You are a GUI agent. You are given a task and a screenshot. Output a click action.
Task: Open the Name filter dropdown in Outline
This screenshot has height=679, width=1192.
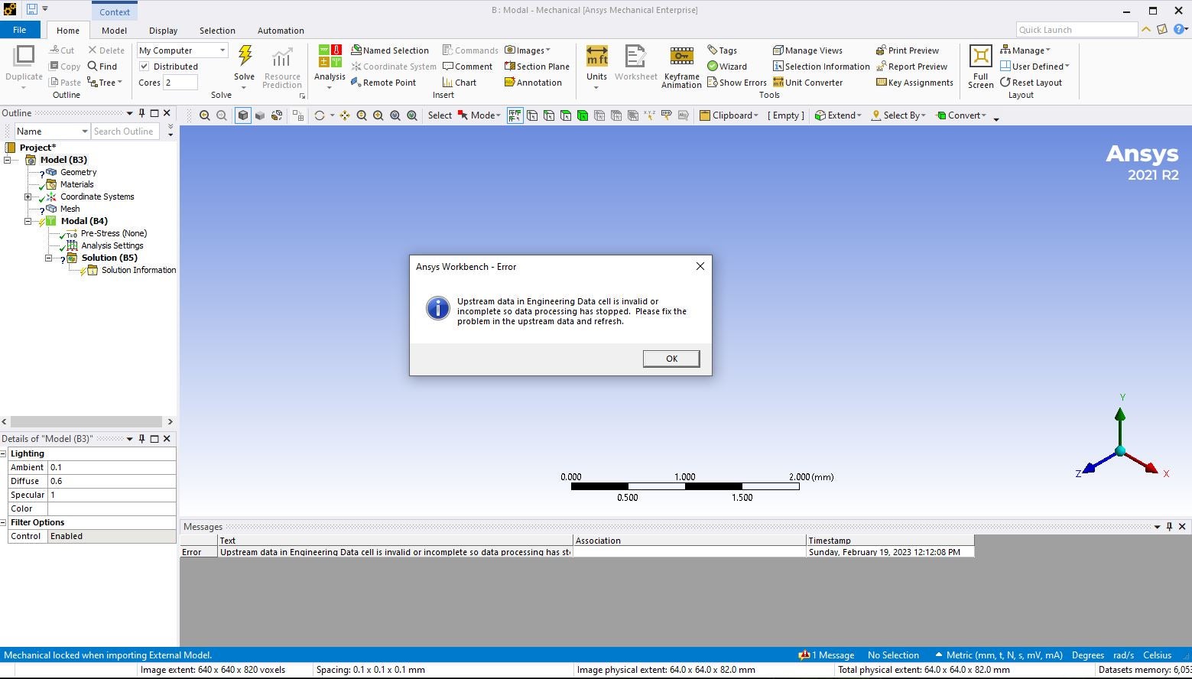click(85, 132)
